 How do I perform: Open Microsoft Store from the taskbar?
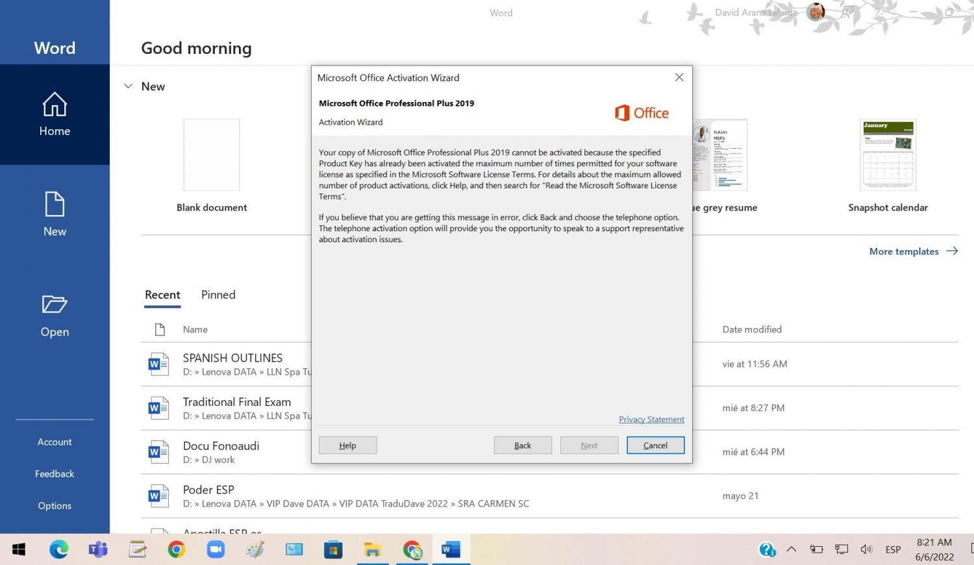coord(333,549)
